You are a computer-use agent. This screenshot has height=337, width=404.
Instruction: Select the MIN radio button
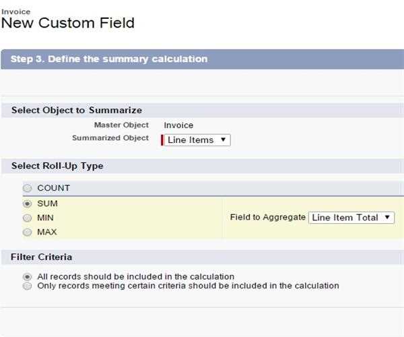tap(28, 218)
